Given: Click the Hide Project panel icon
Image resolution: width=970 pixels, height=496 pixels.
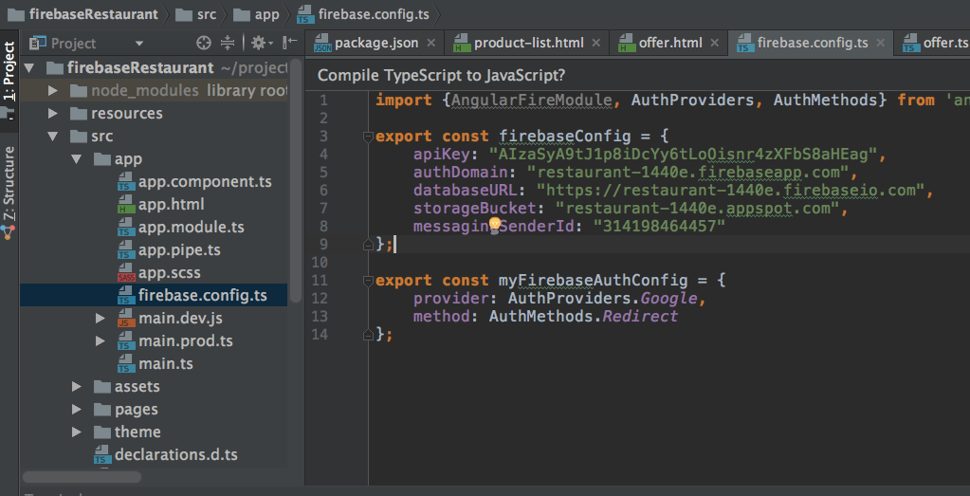Looking at the screenshot, I should (289, 43).
